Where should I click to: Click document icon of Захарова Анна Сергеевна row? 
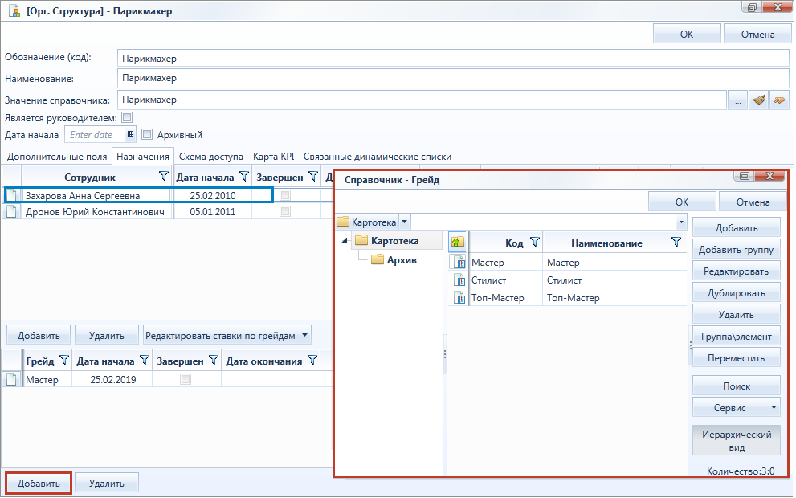click(11, 195)
